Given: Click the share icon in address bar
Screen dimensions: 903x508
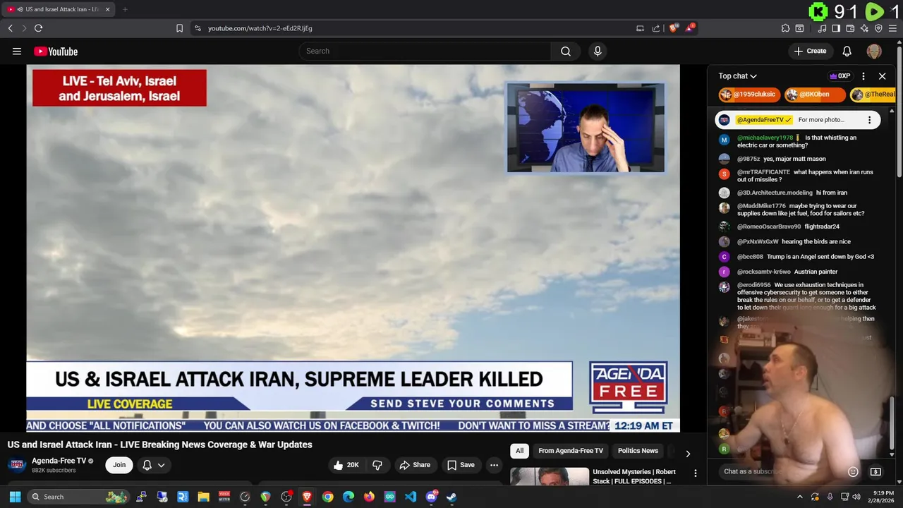Looking at the screenshot, I should [656, 28].
